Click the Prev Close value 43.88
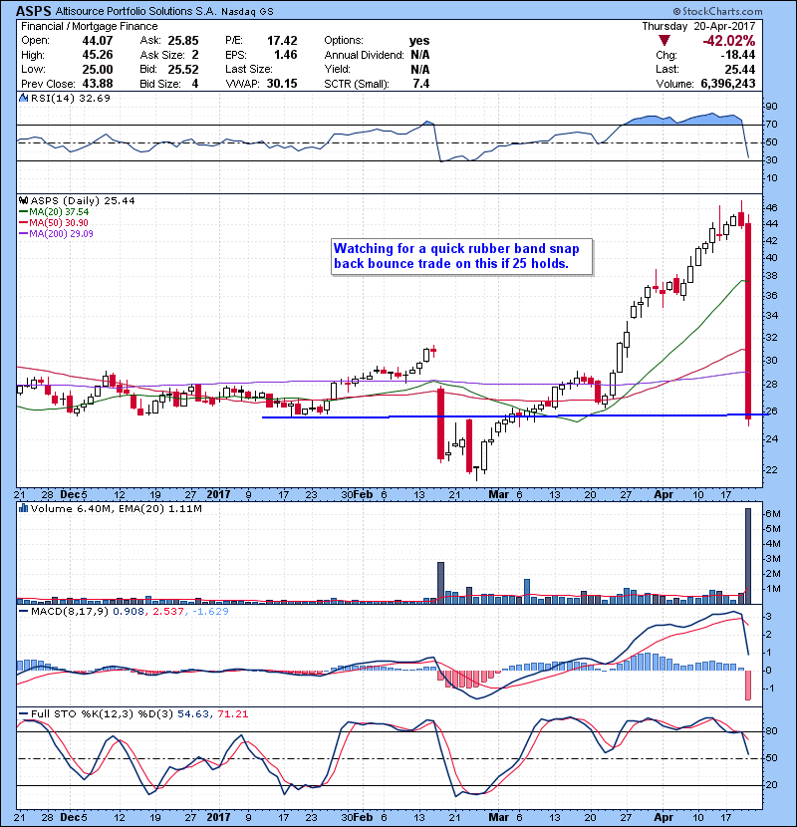 (97, 84)
